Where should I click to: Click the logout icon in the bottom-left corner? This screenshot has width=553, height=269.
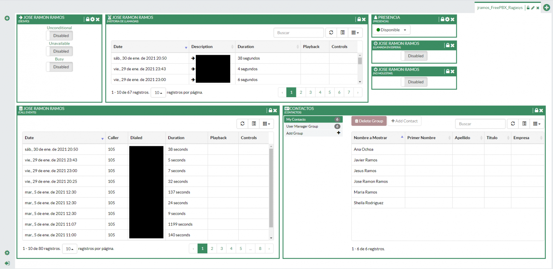tap(7, 263)
